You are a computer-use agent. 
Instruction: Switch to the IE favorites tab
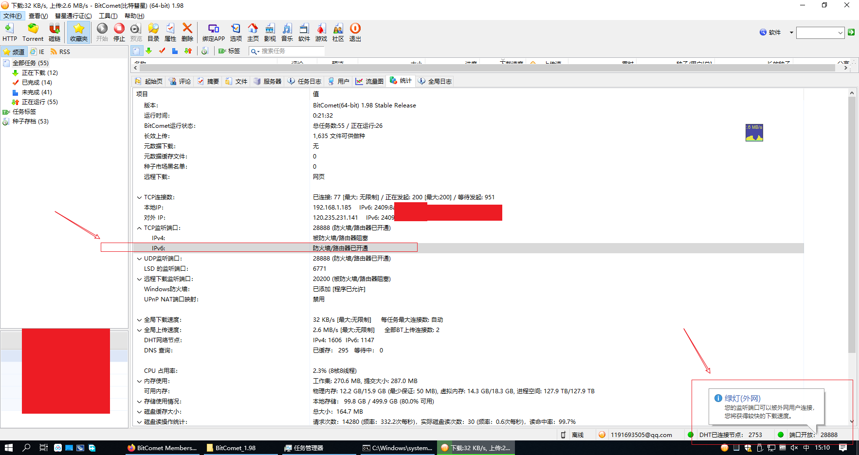click(x=37, y=52)
